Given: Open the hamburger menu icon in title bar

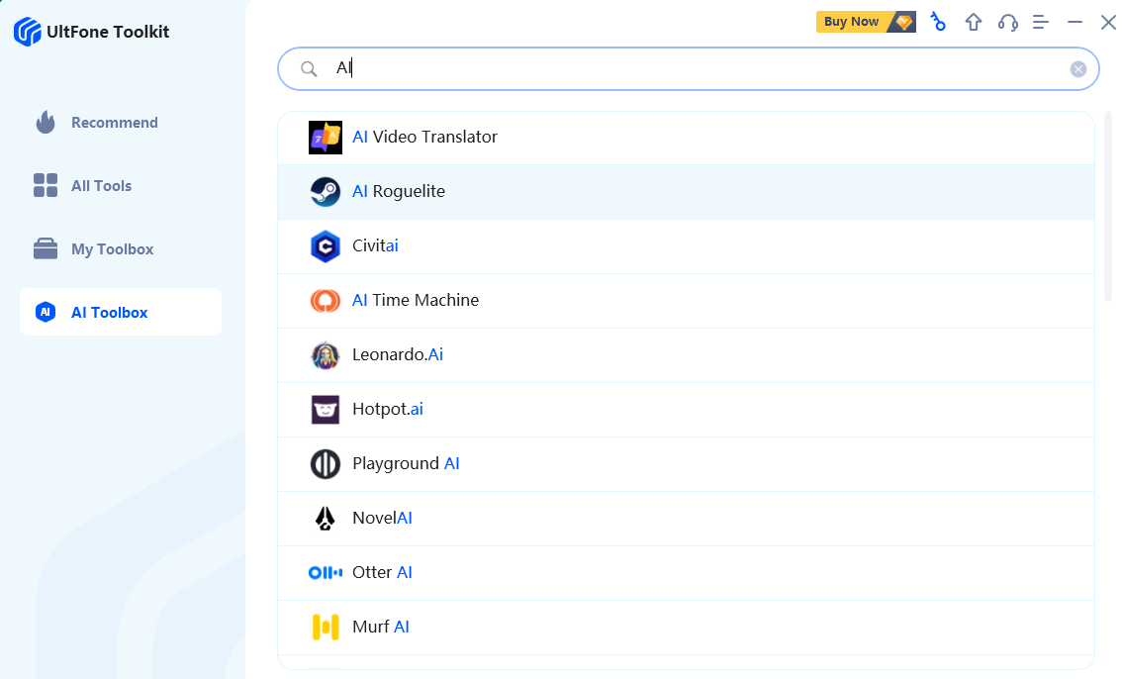Looking at the screenshot, I should (1041, 22).
